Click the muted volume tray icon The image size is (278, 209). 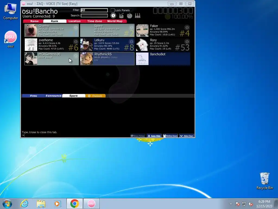pos(251,204)
